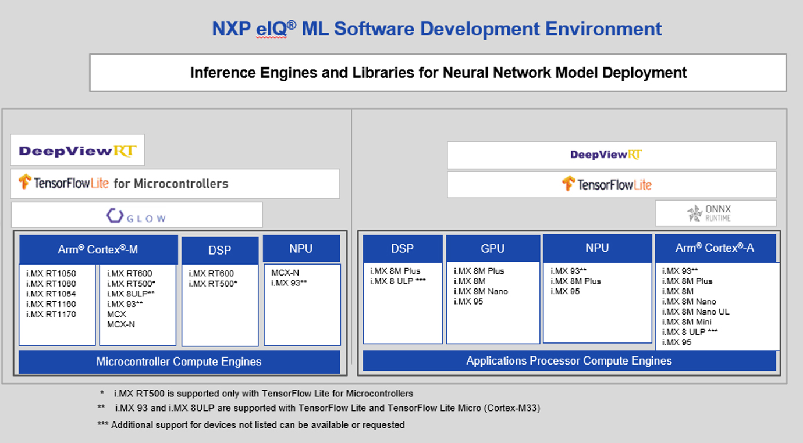Screen dimensions: 803x443
Task: Click the ONNX Runtime star icon
Action: click(x=694, y=213)
